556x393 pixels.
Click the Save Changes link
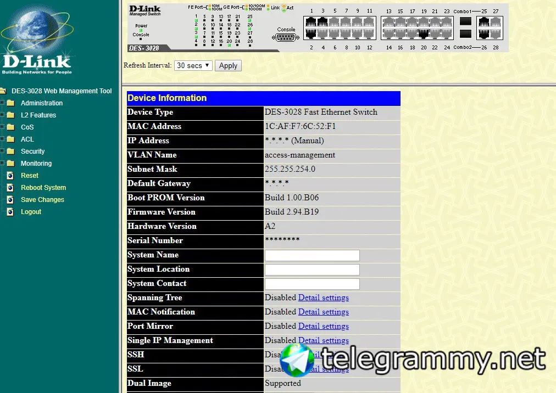42,199
